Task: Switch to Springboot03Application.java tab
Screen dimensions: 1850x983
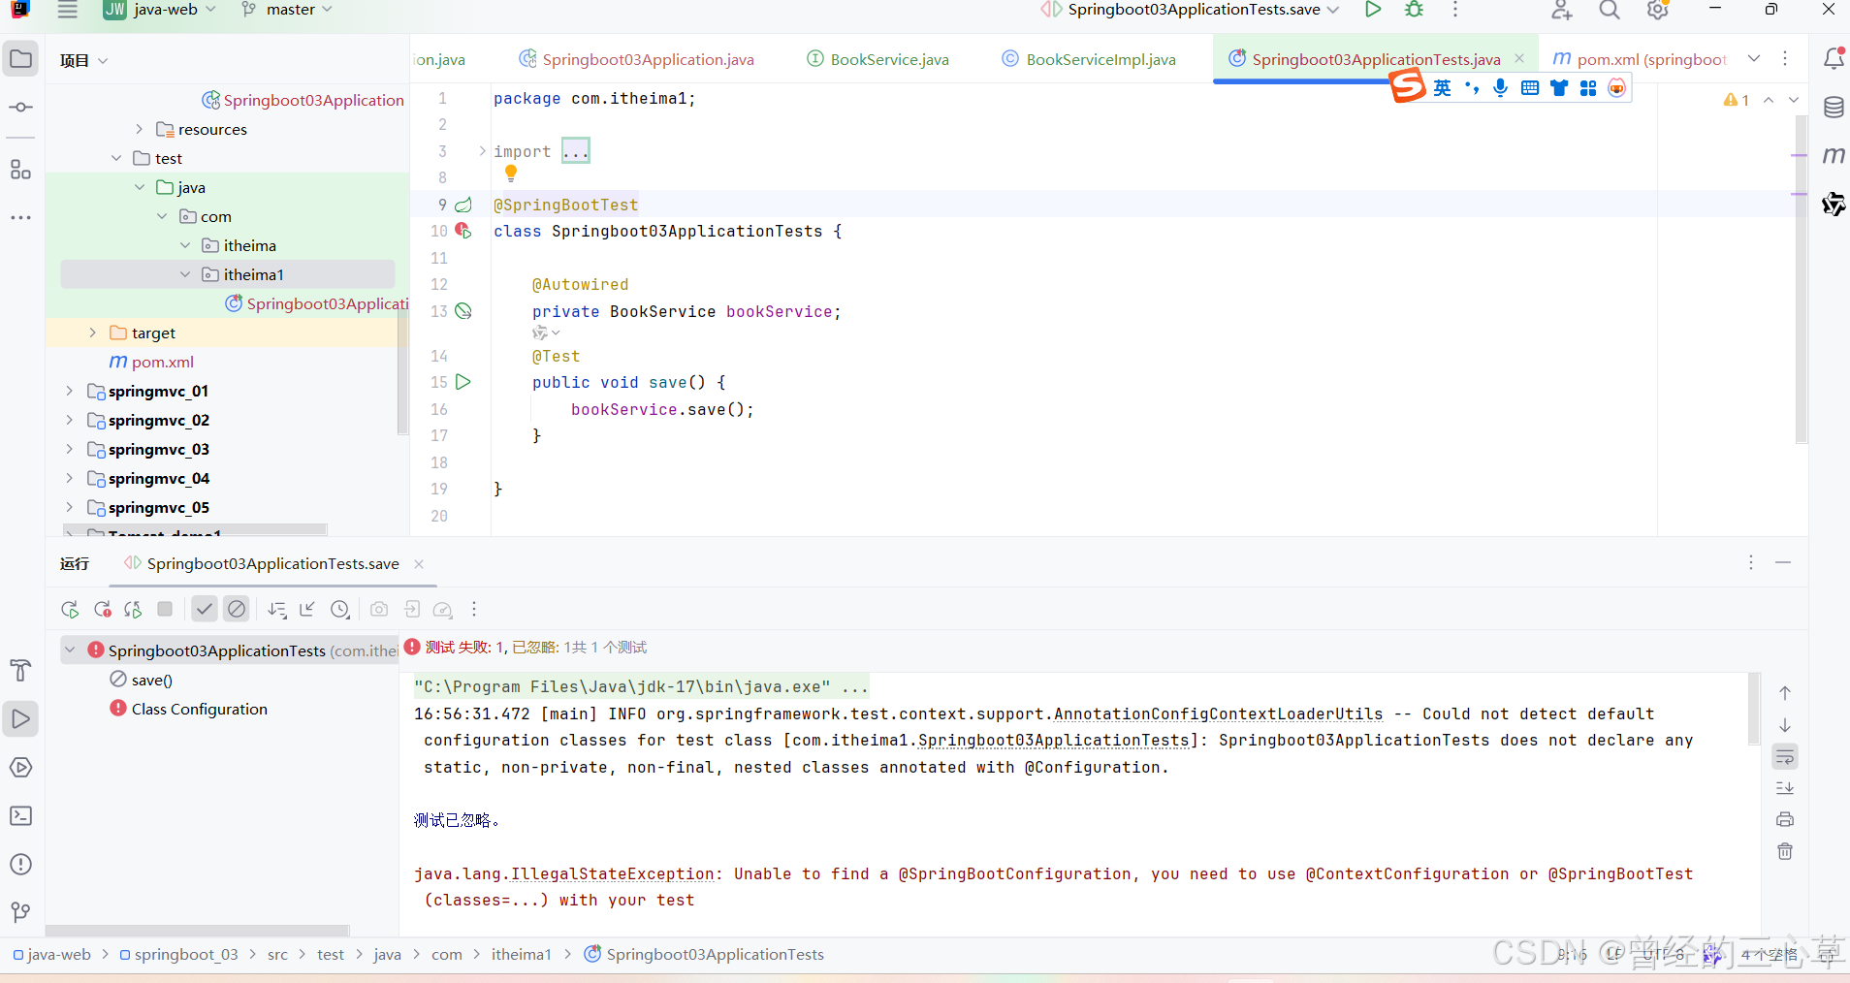Action: click(x=636, y=59)
